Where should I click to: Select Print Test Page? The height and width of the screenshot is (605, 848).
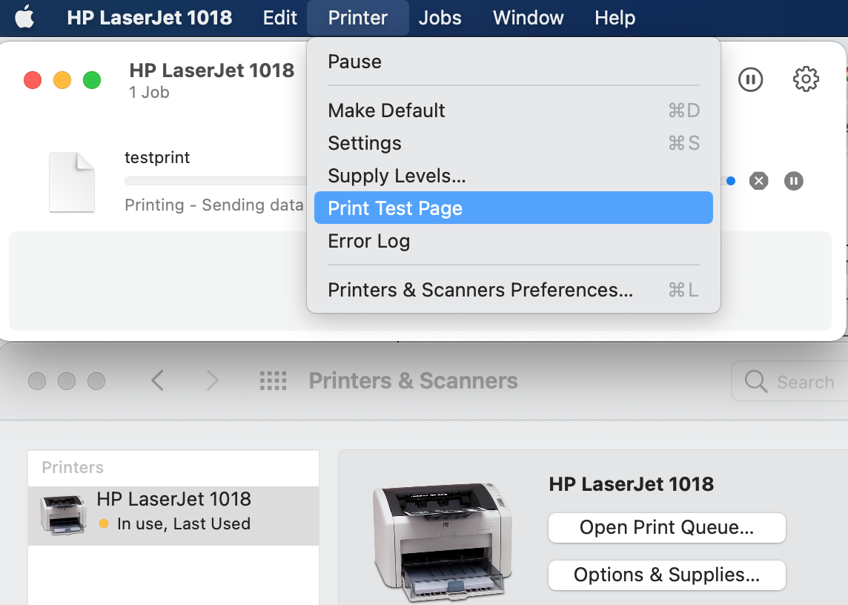click(x=513, y=208)
